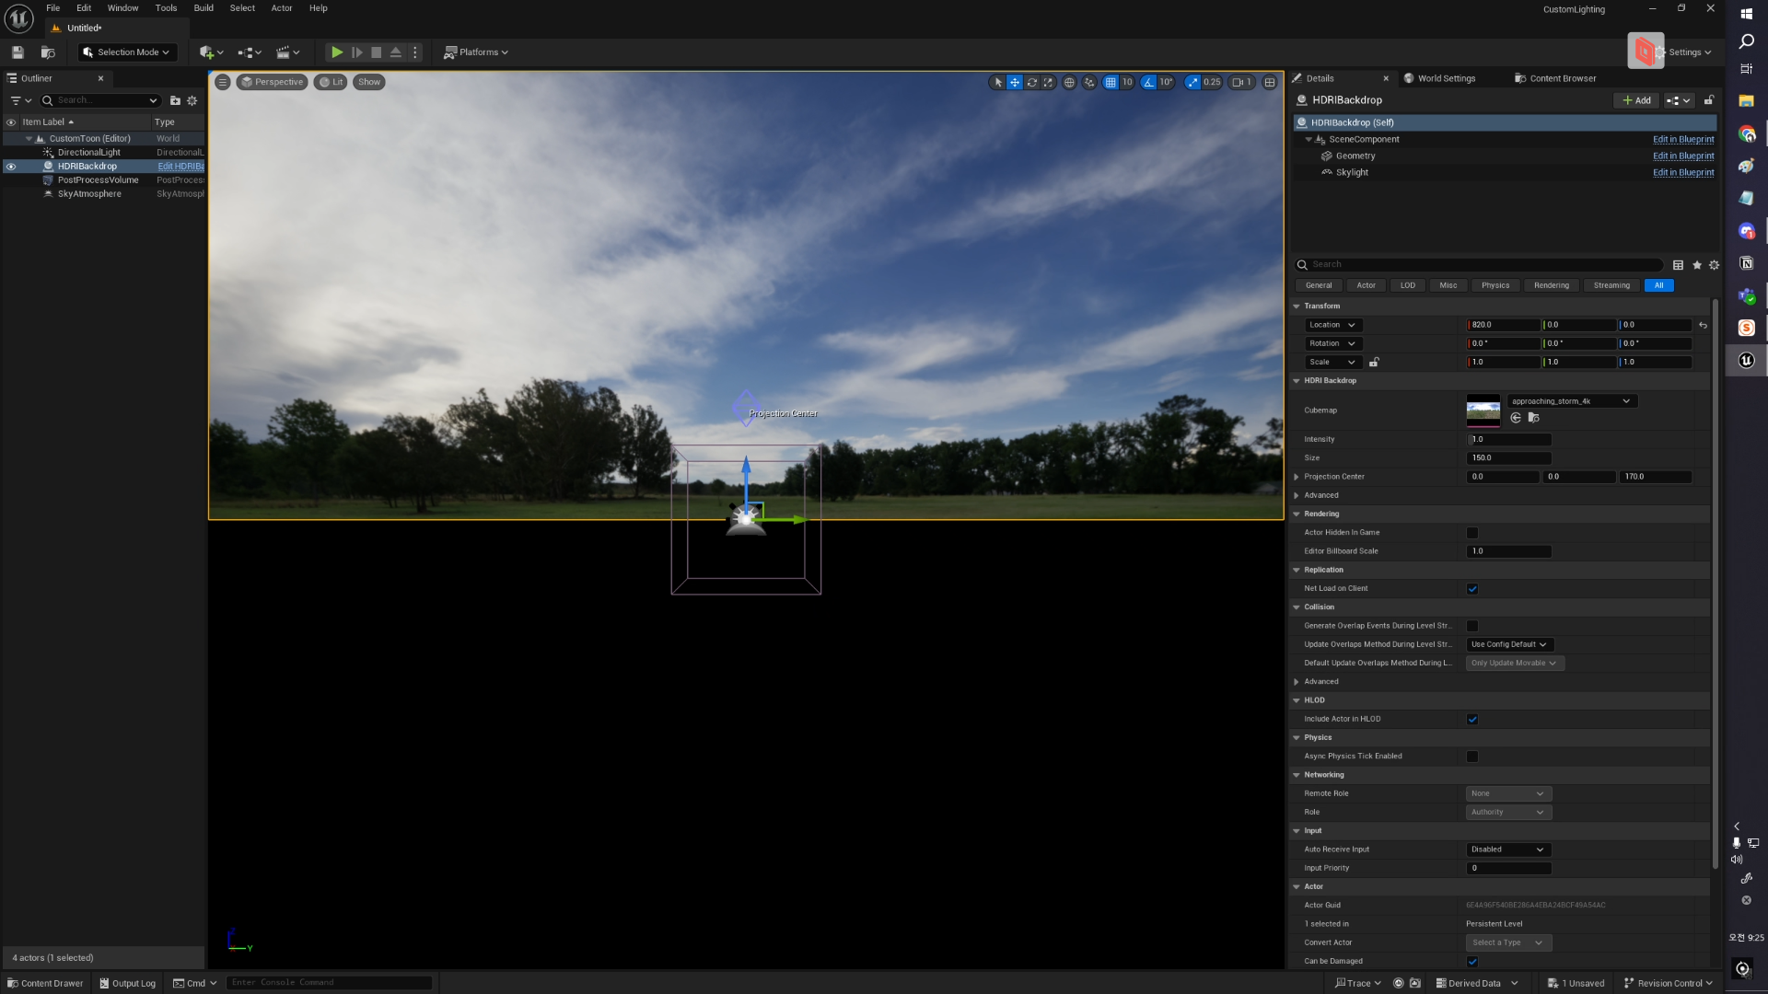Viewport: 1768px width, 994px height.
Task: Toggle HDRIBackdrop visibility eye in Outliner
Action: pos(11,167)
